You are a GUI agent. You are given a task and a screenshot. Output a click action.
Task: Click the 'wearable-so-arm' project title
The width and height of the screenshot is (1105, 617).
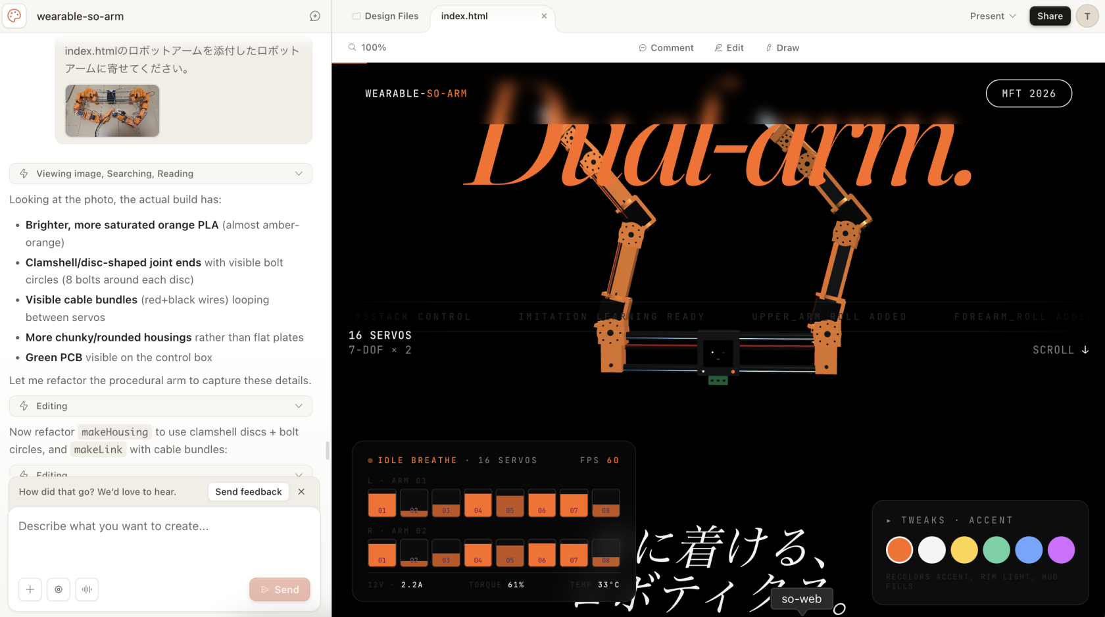point(80,16)
